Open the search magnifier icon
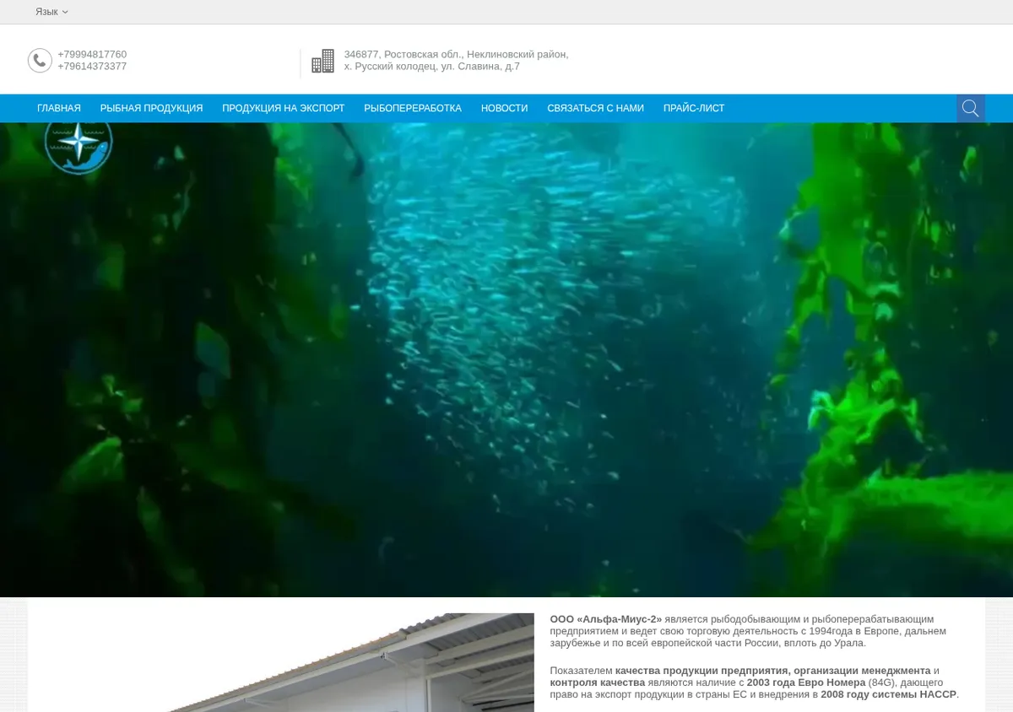Screen dimensions: 1013x712 (970, 108)
